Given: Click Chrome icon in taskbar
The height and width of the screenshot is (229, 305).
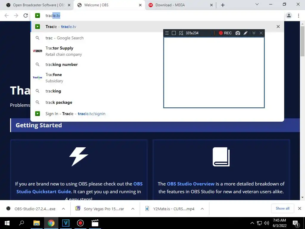Looking at the screenshot, I should pos(51,223).
